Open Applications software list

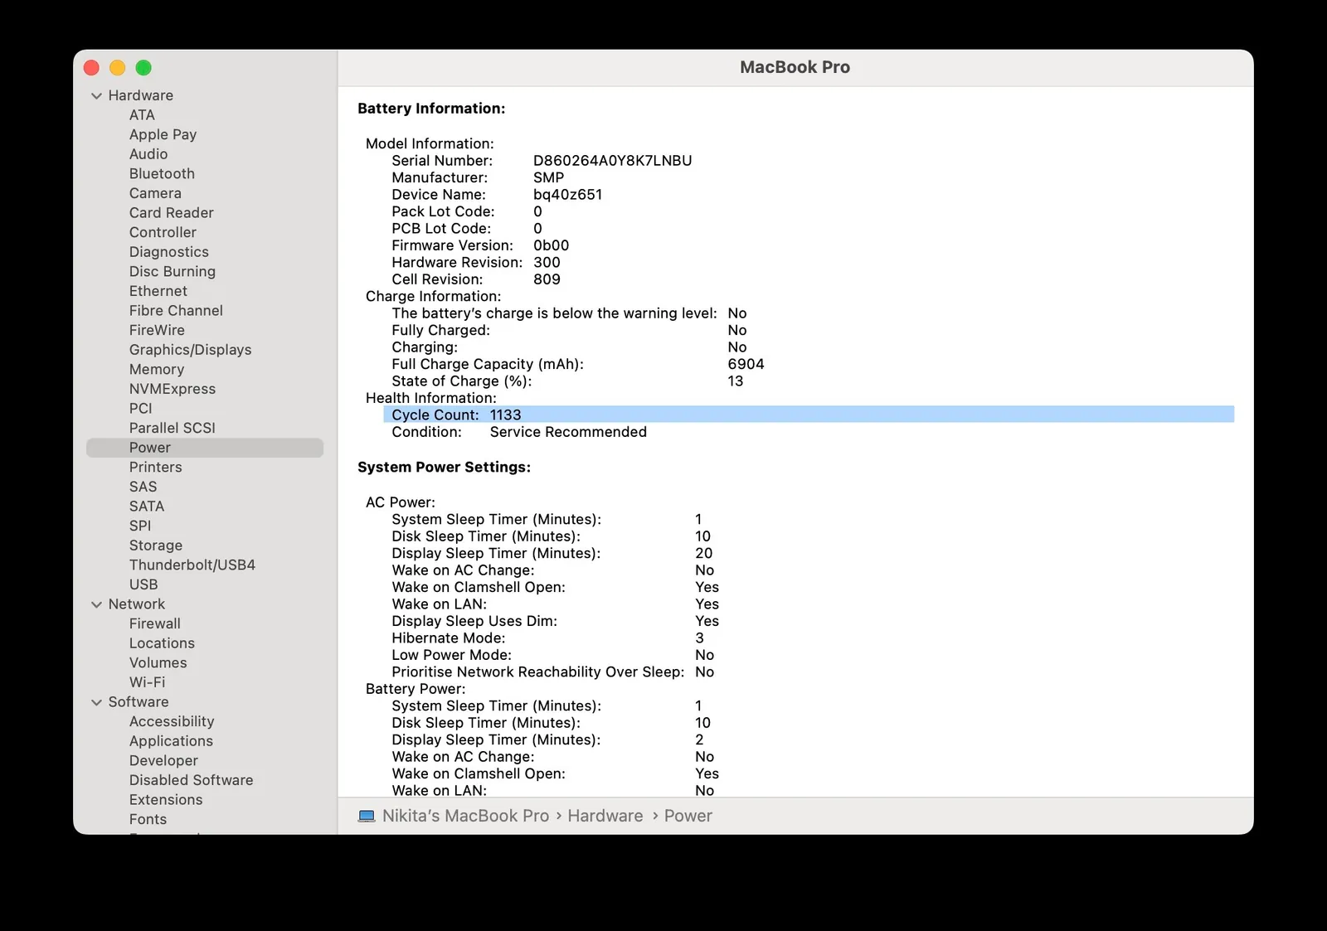171,742
